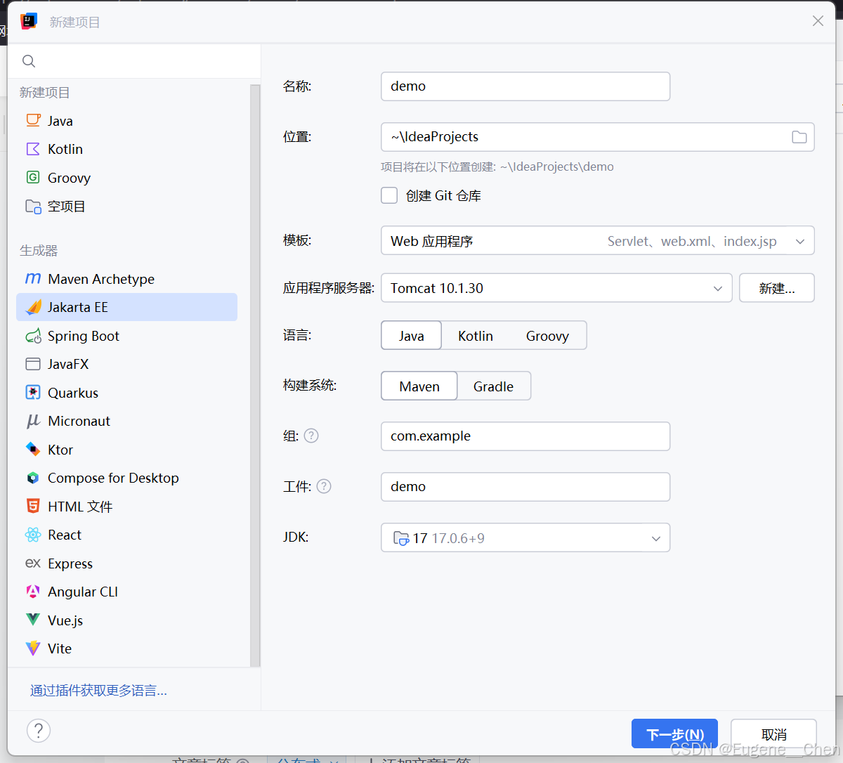Viewport: 843px width, 763px height.
Task: Show help tooltip for 组 field
Action: pos(311,436)
